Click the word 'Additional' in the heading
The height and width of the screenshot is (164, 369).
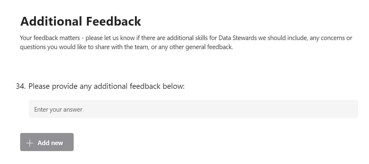click(51, 21)
